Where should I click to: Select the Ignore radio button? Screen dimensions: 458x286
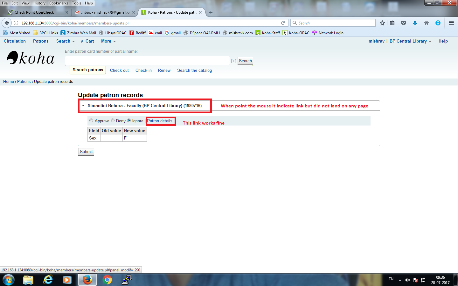(129, 121)
